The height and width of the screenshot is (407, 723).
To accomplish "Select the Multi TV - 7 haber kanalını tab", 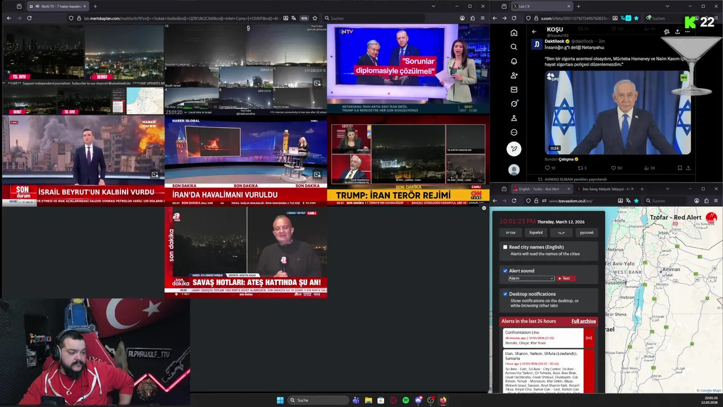I will [58, 6].
